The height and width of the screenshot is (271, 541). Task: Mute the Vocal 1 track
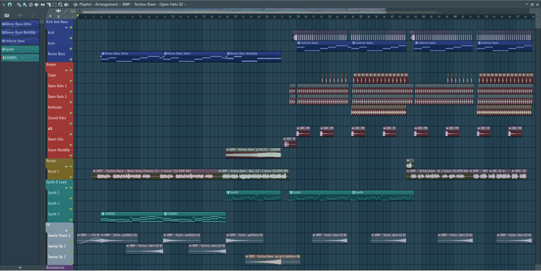pyautogui.click(x=71, y=177)
